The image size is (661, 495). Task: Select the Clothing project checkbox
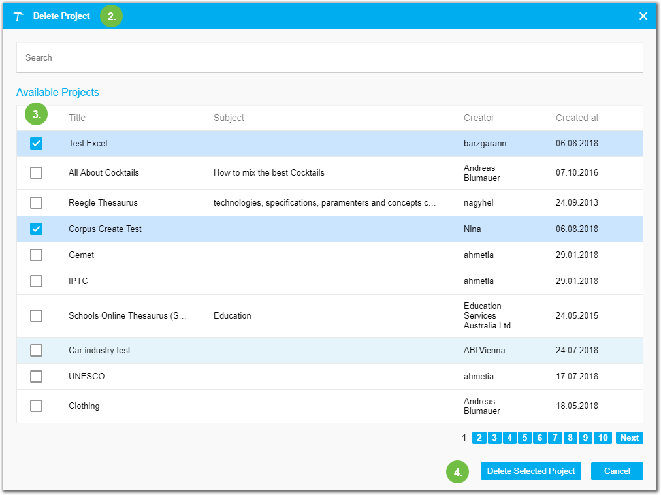tap(37, 406)
